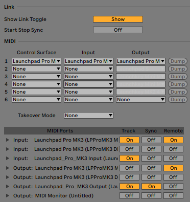Click the Dump button in row 1
190x202 pixels.
tap(178, 61)
